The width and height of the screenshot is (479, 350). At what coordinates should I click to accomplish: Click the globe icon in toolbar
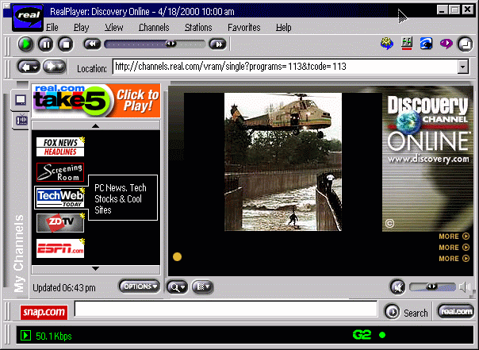click(387, 44)
